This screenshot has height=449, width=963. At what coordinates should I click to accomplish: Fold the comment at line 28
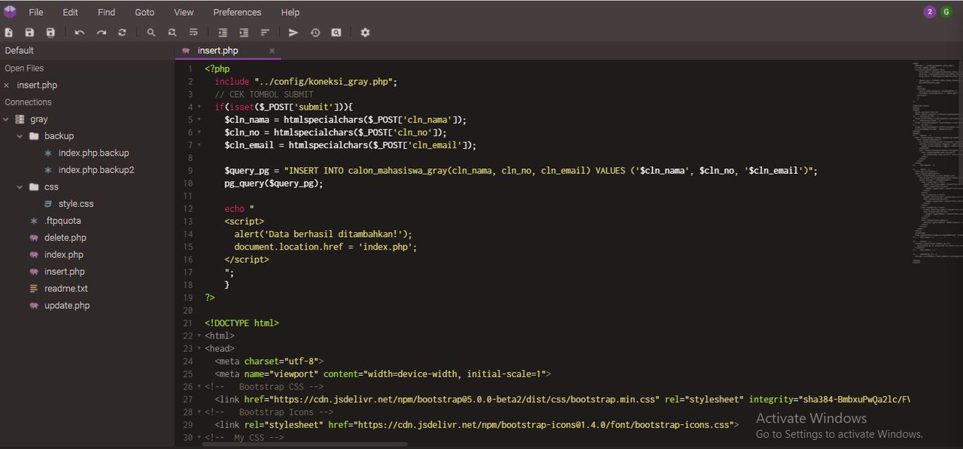tap(199, 412)
